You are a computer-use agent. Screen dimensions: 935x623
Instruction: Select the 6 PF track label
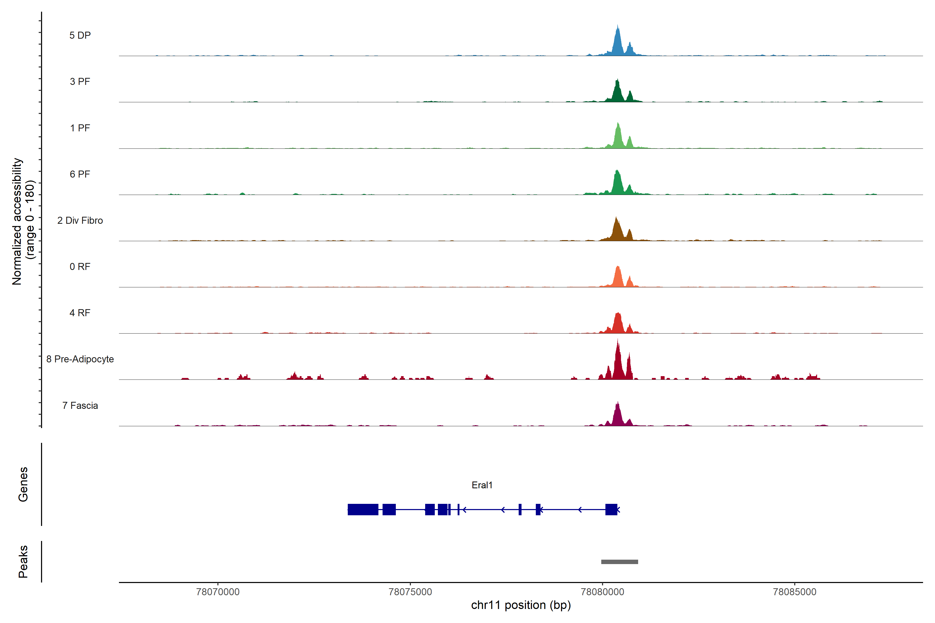click(80, 174)
